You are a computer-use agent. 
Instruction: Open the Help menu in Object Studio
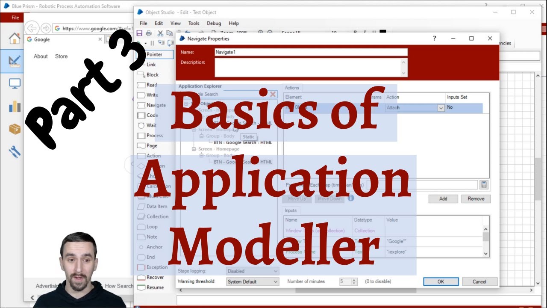pyautogui.click(x=234, y=23)
